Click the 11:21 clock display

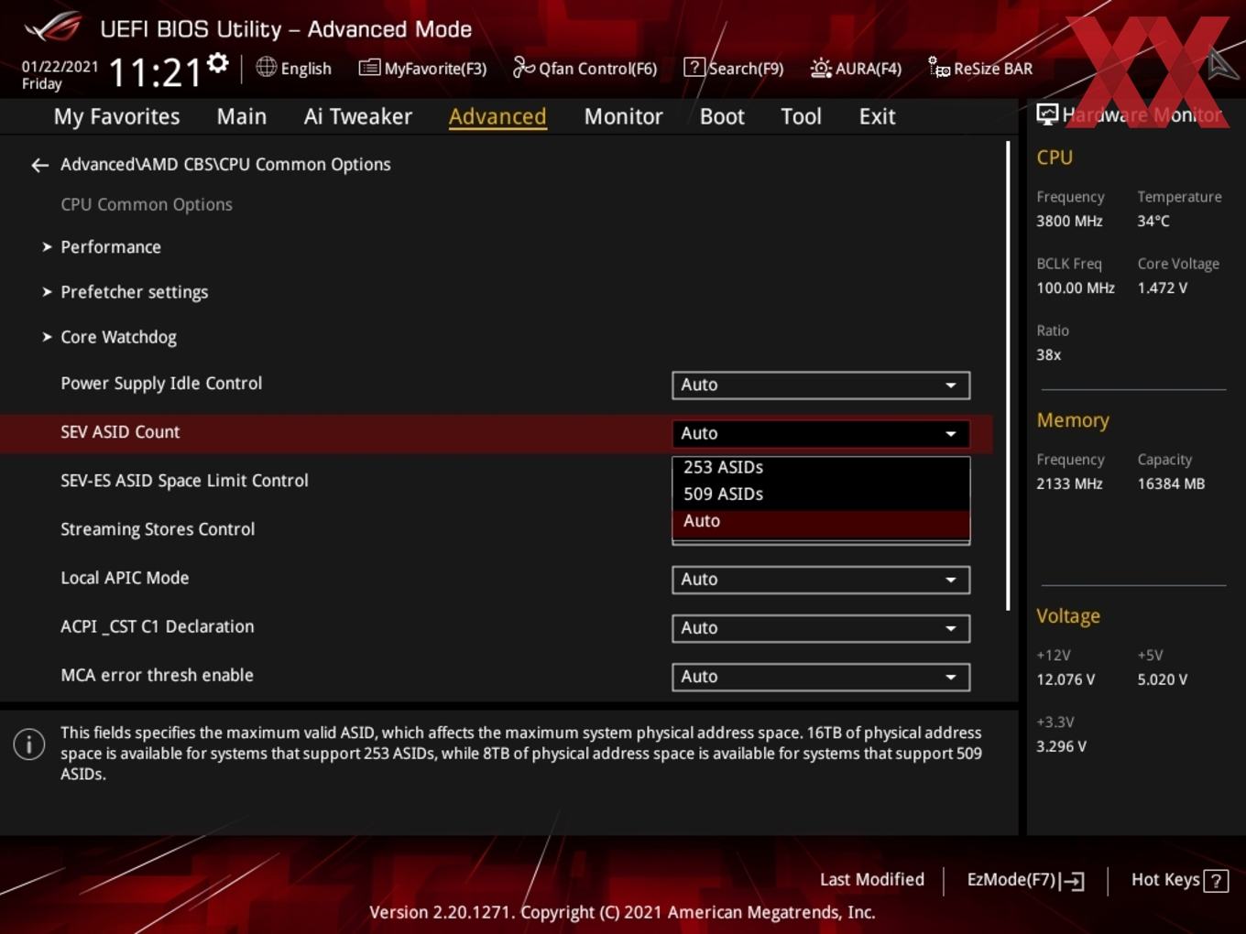coord(155,72)
